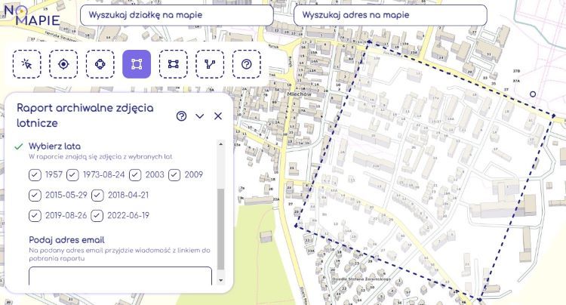
Task: Click the Wybierz lata heading
Action: point(54,146)
